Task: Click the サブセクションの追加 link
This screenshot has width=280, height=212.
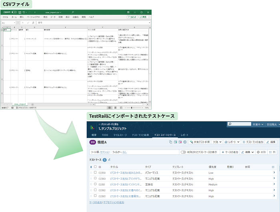Action: (114, 202)
